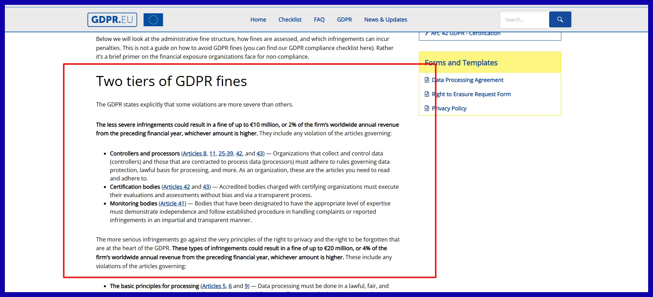Click document icon beside Data Processing Agreement
The height and width of the screenshot is (297, 653).
pos(427,80)
